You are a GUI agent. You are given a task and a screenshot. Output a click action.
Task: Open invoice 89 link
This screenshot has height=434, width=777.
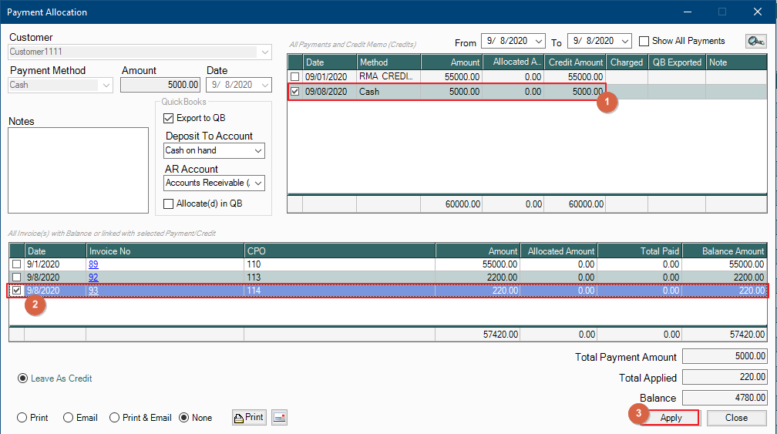pyautogui.click(x=93, y=264)
